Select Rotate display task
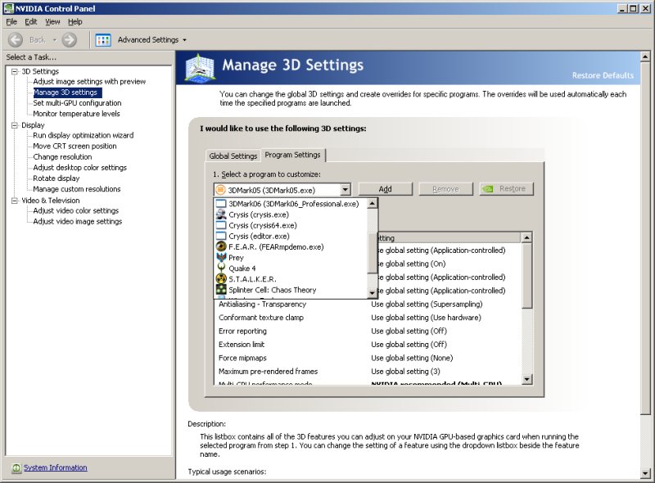 click(56, 178)
